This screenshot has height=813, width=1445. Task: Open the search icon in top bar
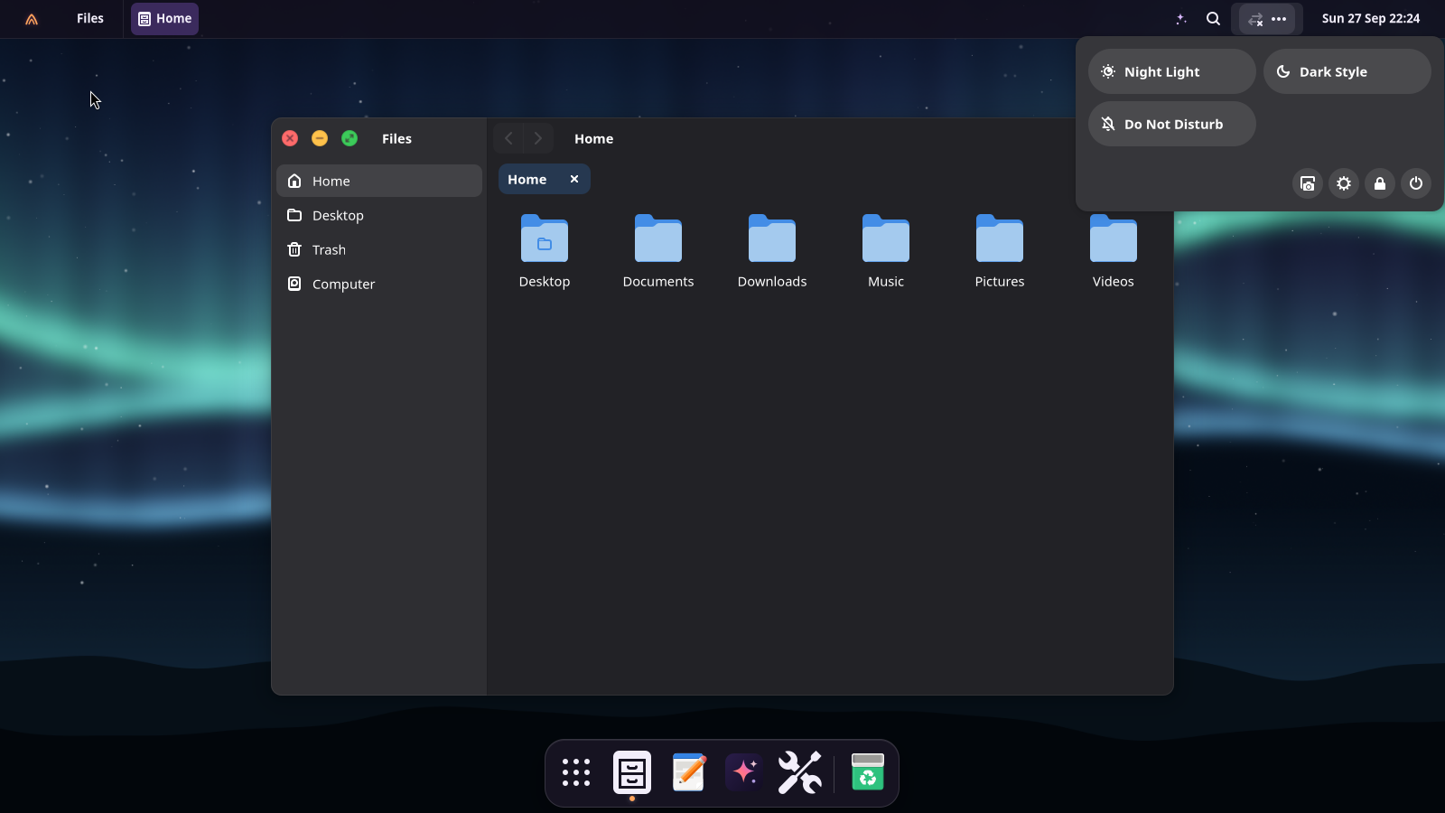[1214, 18]
